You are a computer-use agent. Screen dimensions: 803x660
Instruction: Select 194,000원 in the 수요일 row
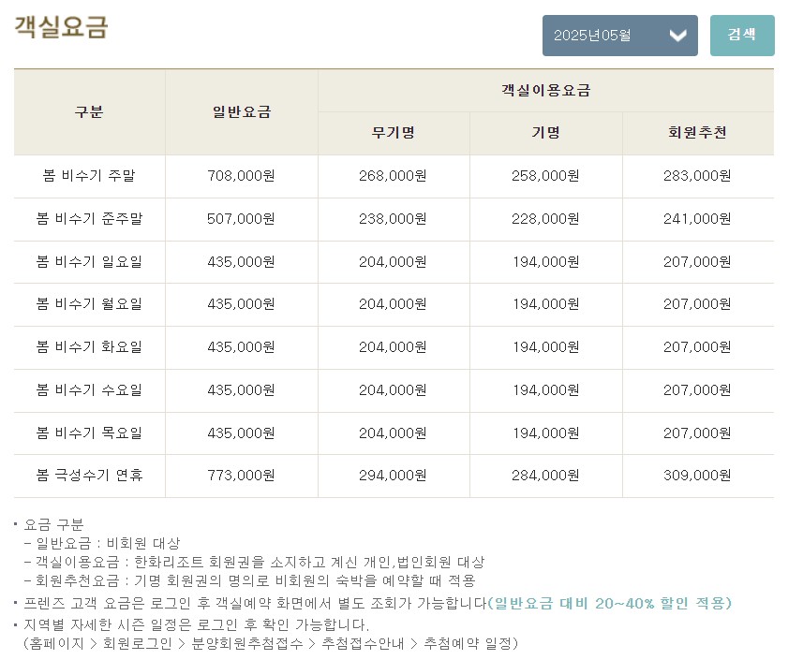(545, 389)
